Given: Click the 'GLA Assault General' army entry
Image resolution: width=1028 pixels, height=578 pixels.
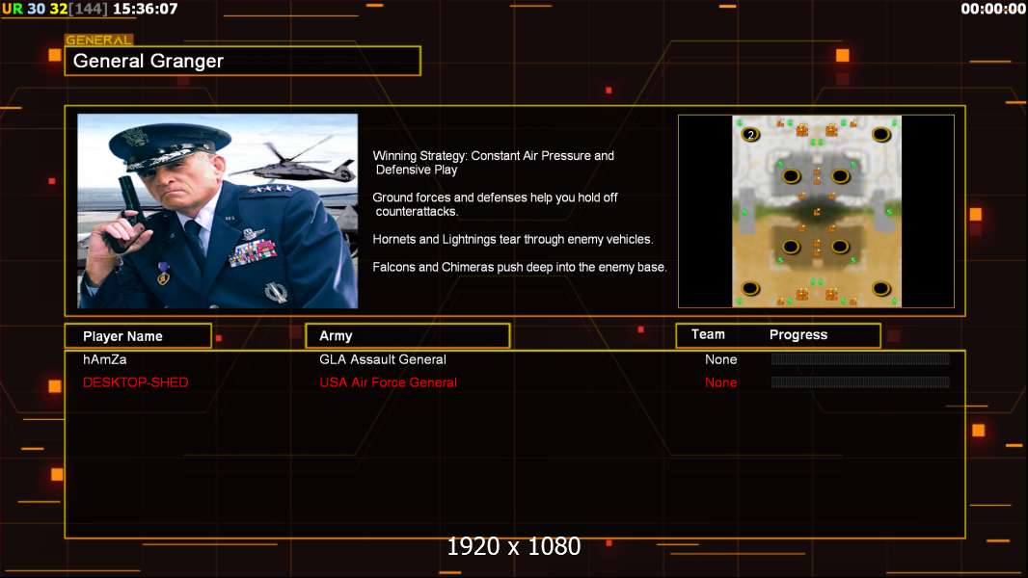Looking at the screenshot, I should point(383,359).
